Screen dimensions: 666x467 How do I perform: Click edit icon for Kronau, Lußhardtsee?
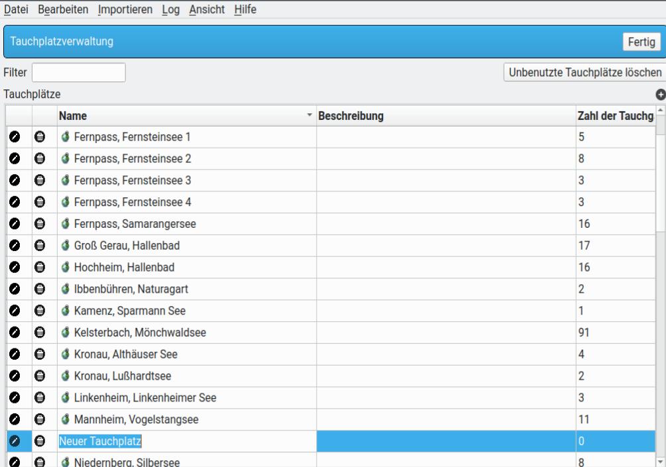click(x=13, y=376)
